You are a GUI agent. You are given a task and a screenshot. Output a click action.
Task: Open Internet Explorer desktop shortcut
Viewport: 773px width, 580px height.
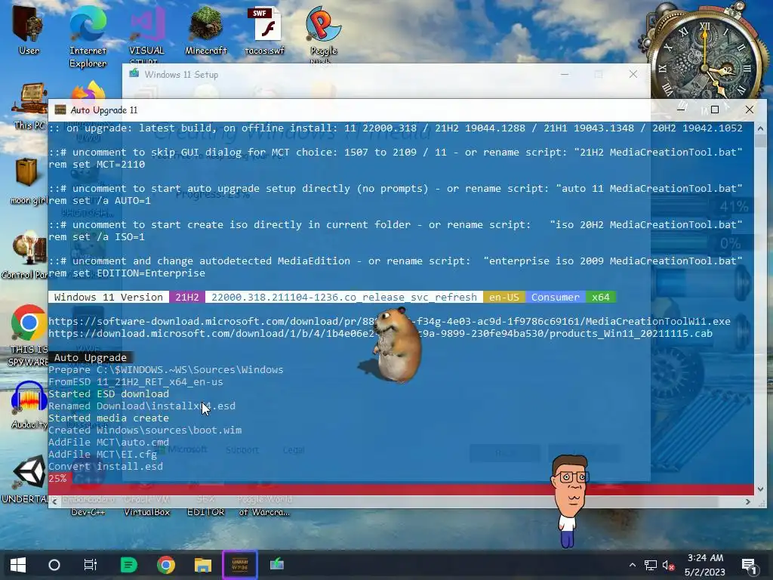[88, 35]
